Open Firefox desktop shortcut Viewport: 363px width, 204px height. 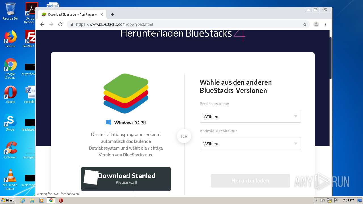10,39
